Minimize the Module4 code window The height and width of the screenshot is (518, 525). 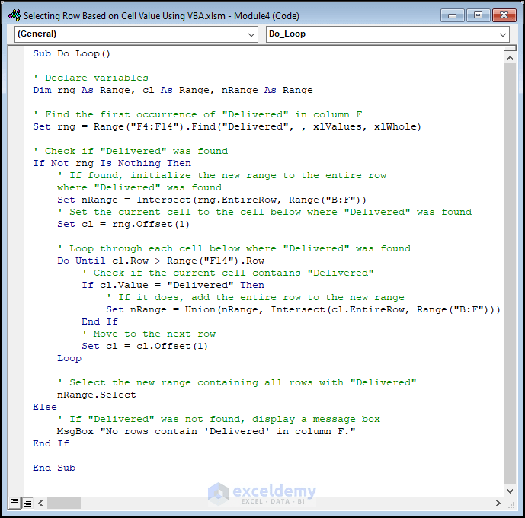pos(453,15)
